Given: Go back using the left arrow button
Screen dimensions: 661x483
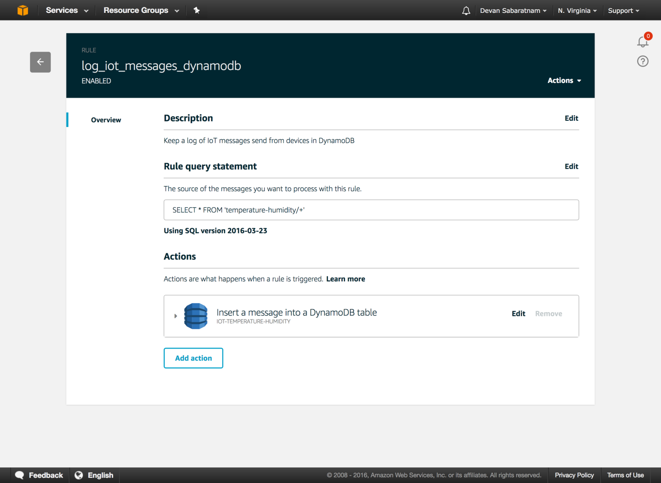Looking at the screenshot, I should [x=41, y=62].
